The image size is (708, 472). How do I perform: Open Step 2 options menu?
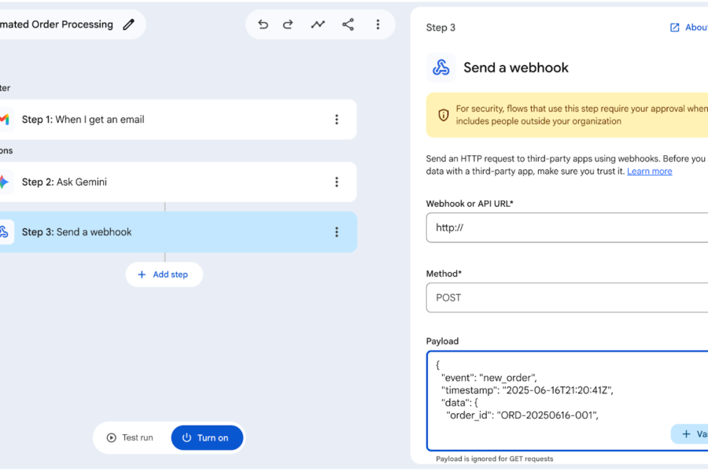click(x=337, y=182)
